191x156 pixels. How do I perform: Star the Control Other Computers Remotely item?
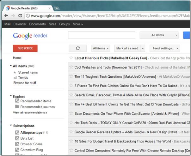71,150
